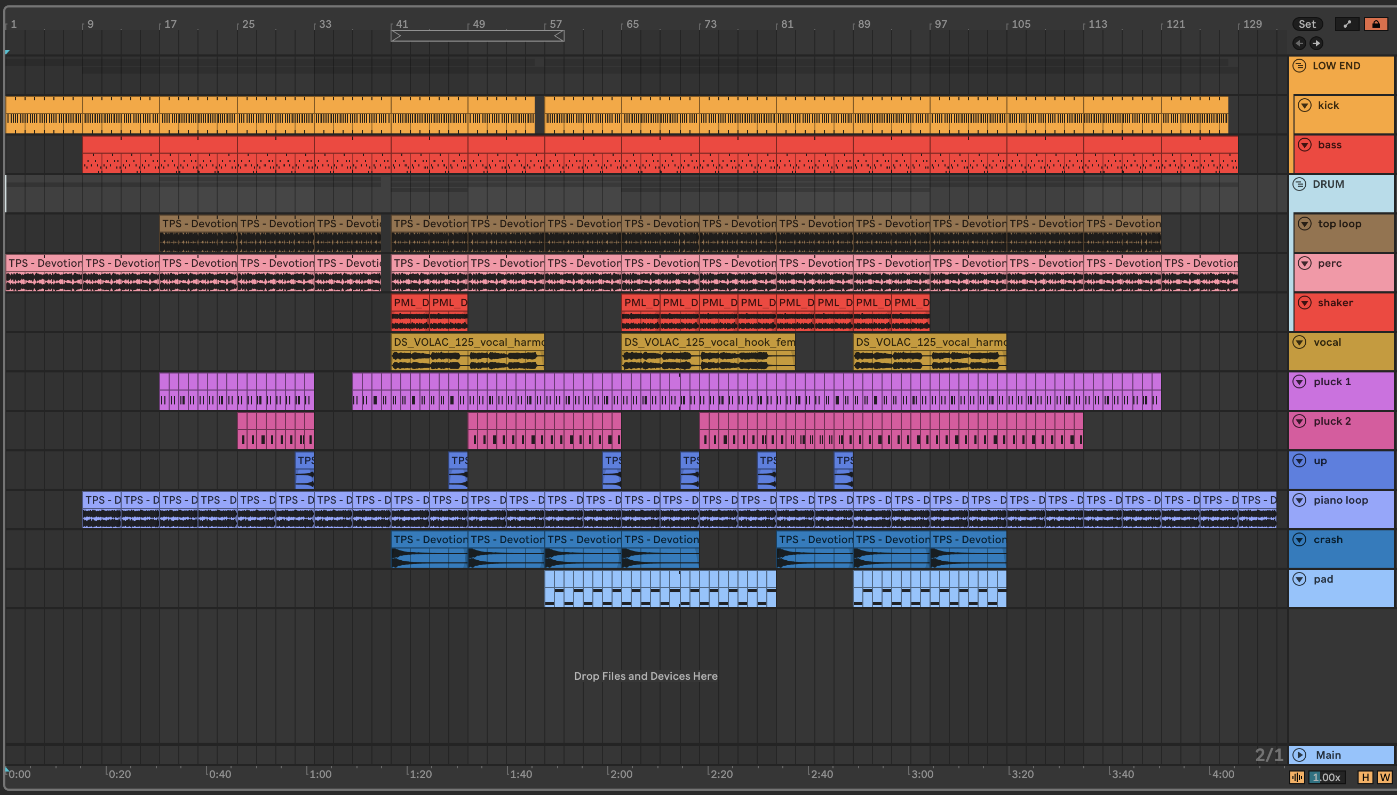The height and width of the screenshot is (795, 1397).
Task: Toggle the W optimize width button
Action: tap(1384, 777)
